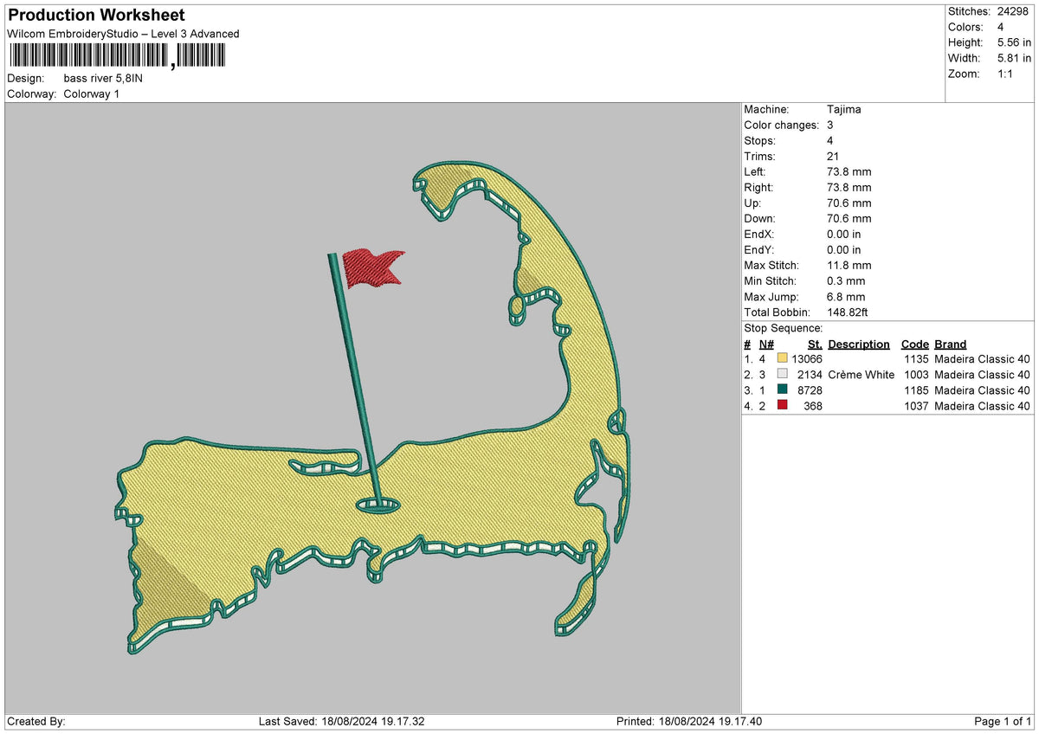Click 'Madeira Classic 40' in stop row 4
The width and height of the screenshot is (1039, 734).
983,406
